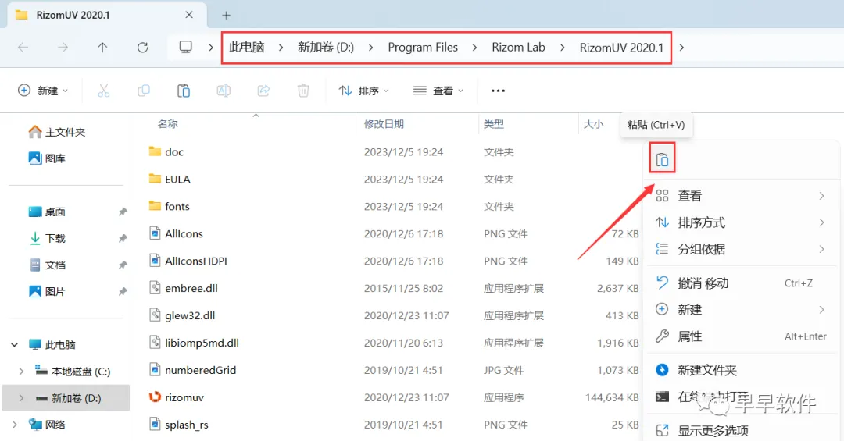
Task: Open the View dropdown in toolbar
Action: click(438, 91)
